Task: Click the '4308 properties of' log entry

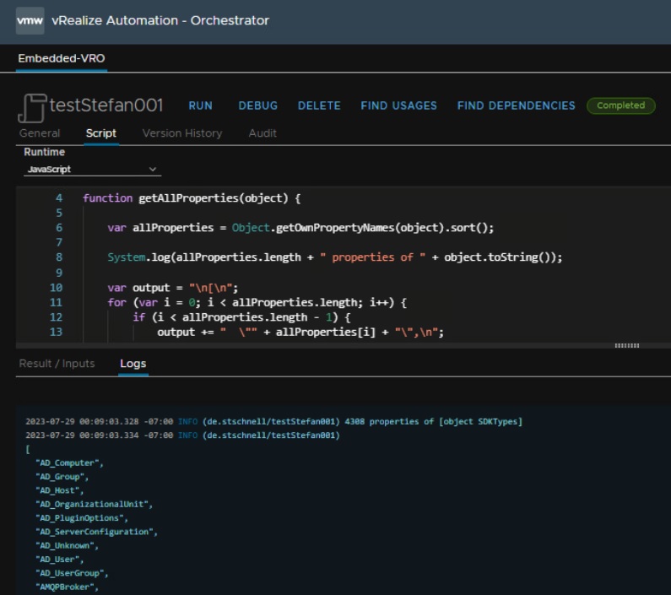Action: pos(273,422)
